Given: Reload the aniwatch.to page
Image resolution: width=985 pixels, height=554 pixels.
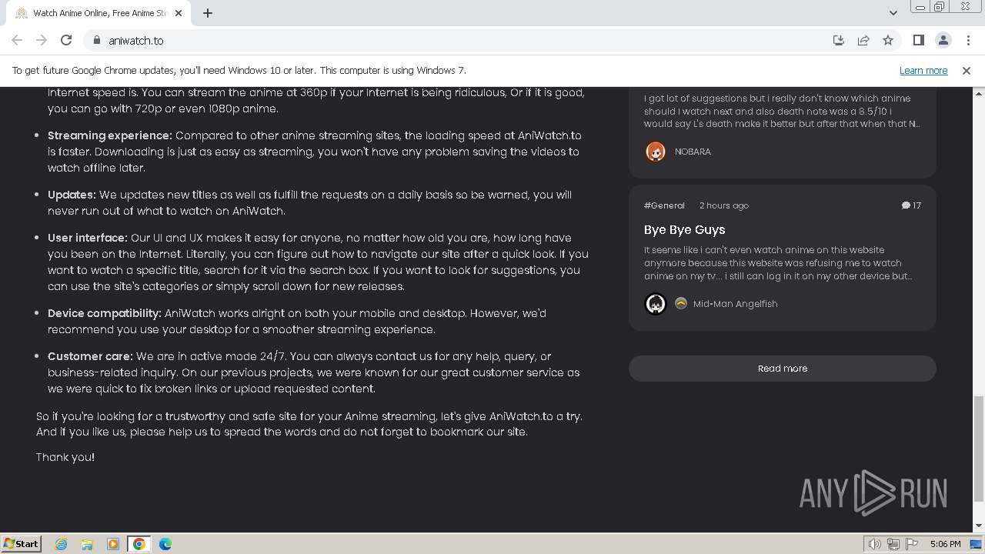Looking at the screenshot, I should [66, 40].
